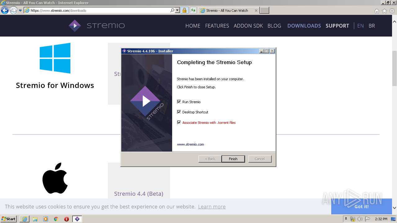397x223 pixels.
Task: Click the Stremio installer taskbar icon
Action: (77, 219)
